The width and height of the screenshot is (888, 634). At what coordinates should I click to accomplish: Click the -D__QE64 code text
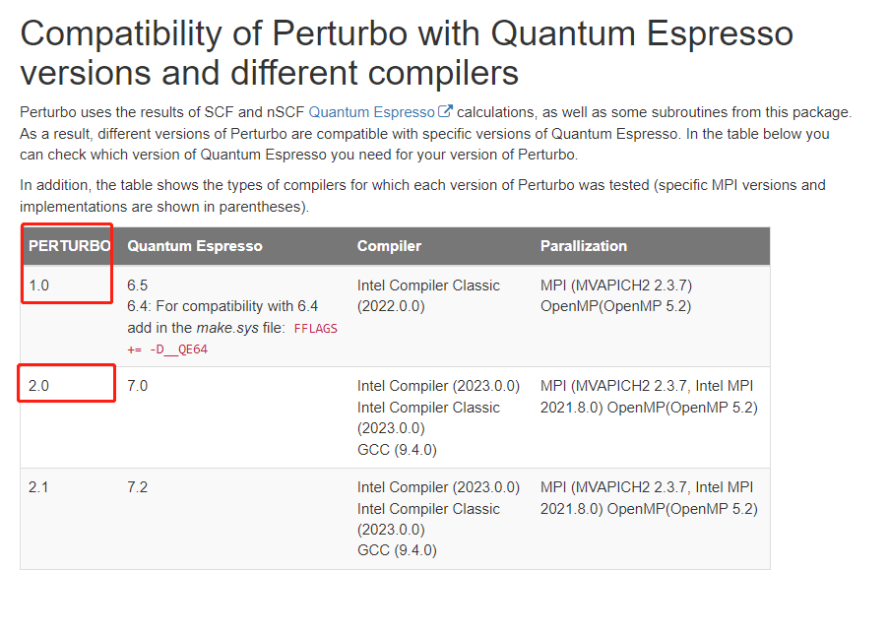point(178,349)
